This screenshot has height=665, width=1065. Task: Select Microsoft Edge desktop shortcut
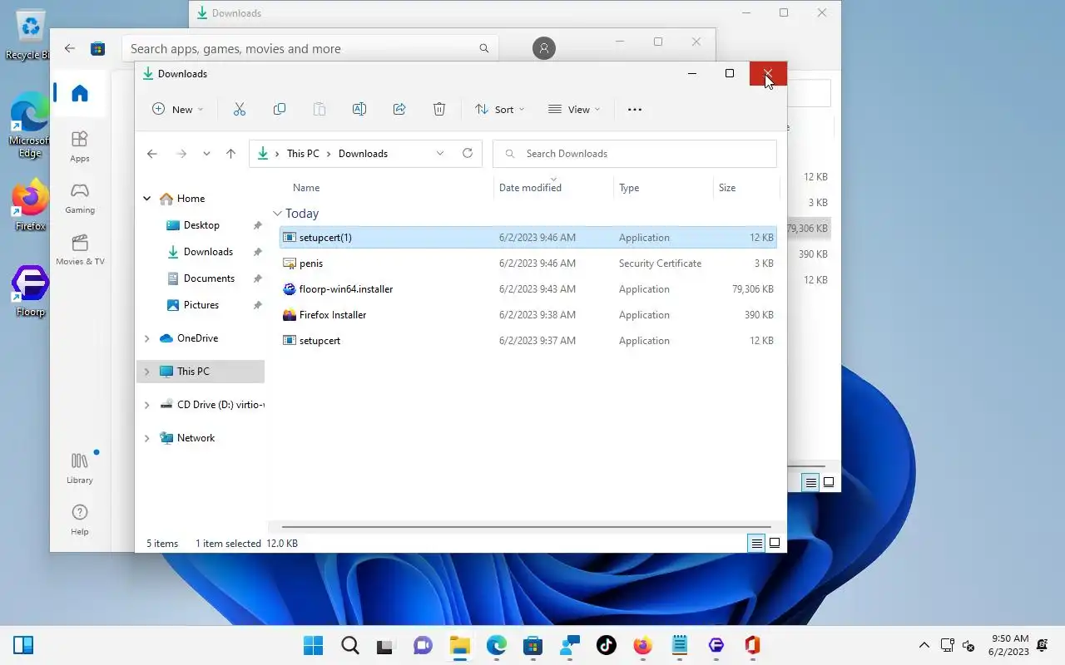(x=30, y=125)
